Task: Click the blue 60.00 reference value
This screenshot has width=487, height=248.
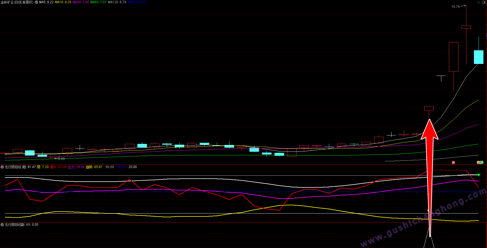Action: (121, 167)
